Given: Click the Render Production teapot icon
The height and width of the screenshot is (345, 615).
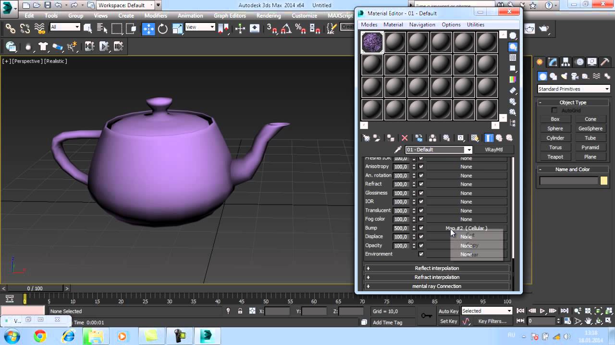Looking at the screenshot, I should 544,29.
